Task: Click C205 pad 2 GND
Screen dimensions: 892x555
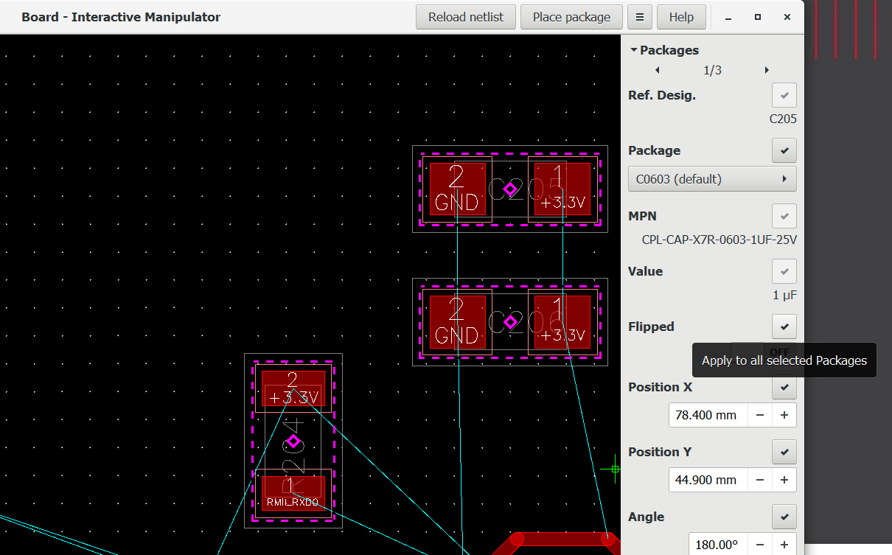Action: [458, 189]
